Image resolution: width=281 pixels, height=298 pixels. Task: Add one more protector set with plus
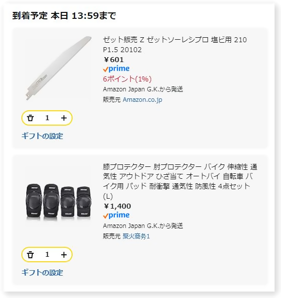click(x=64, y=255)
